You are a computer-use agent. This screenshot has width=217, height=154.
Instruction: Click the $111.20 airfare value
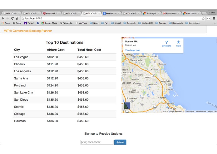click(52, 64)
